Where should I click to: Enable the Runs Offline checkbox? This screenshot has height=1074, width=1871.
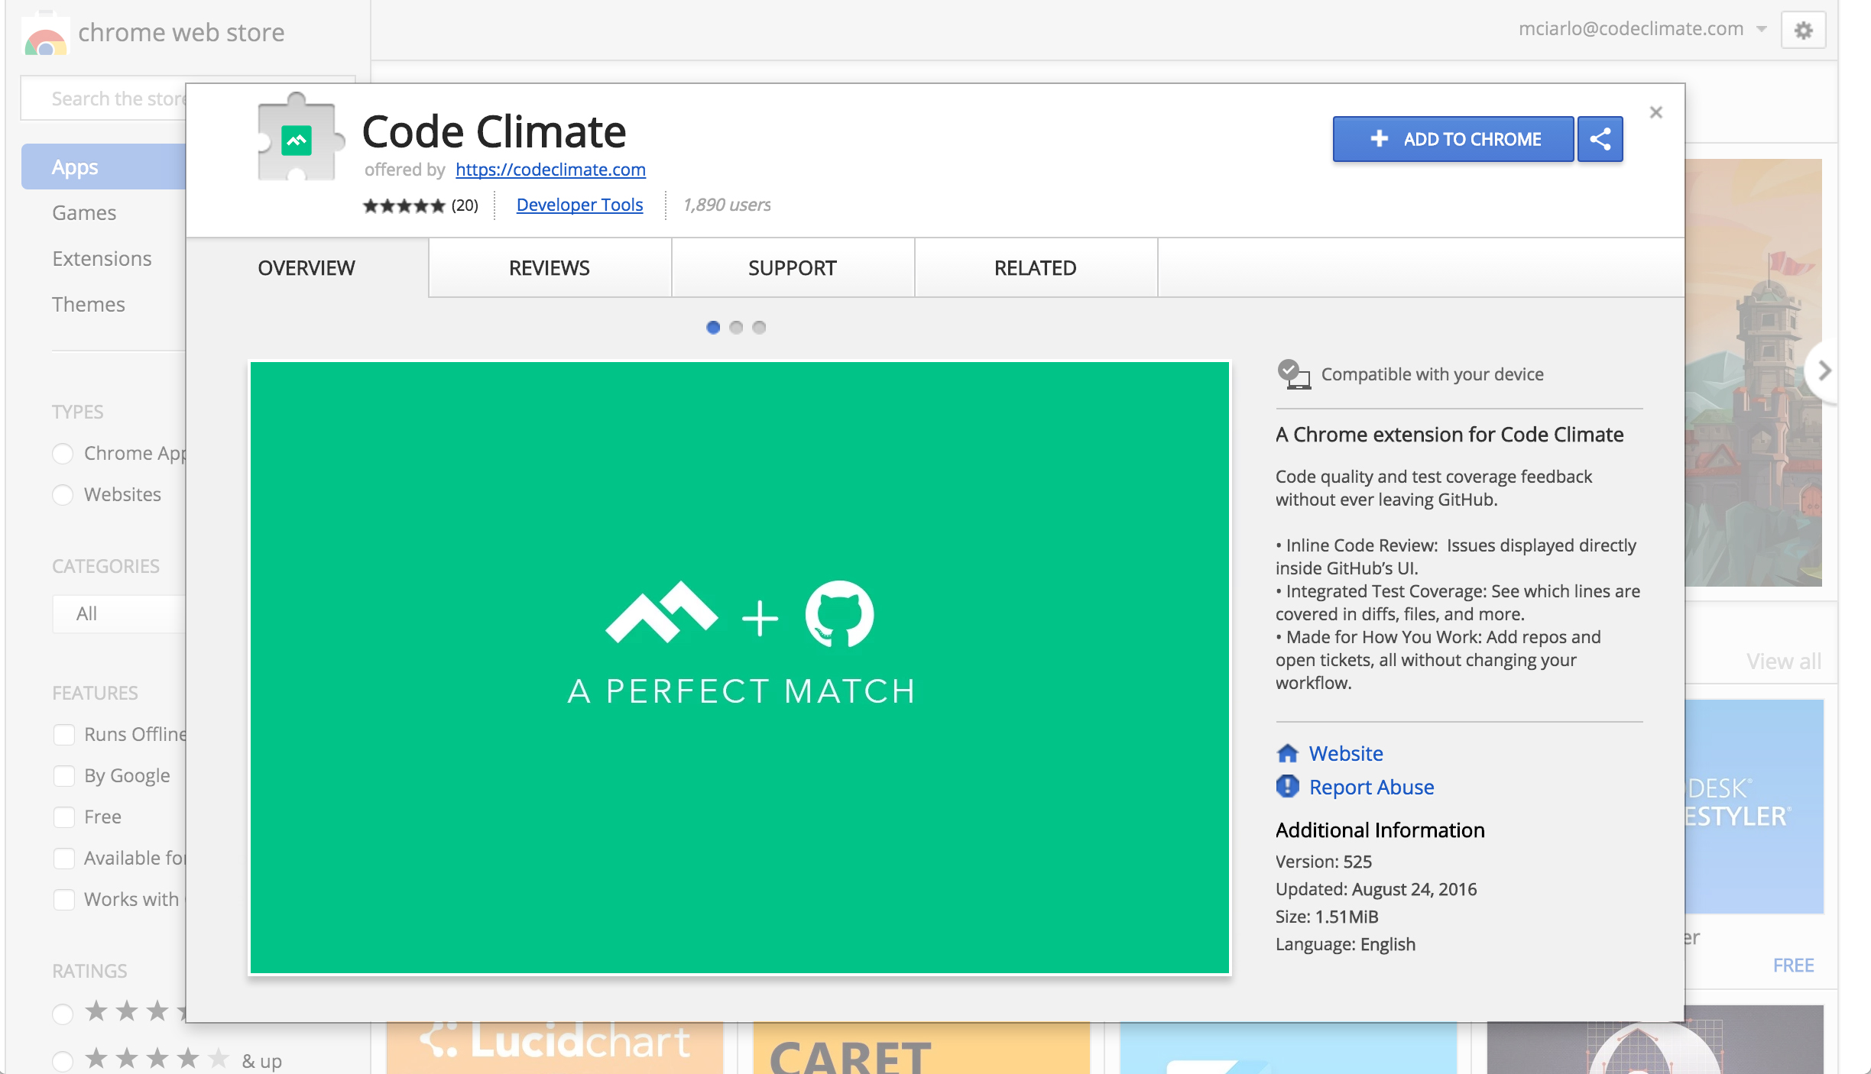click(x=64, y=735)
